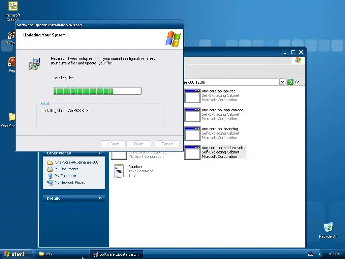The image size is (345, 259).
Task: Click the 'Installing file ULIAGPKX.SYS' text
Action: coord(65,111)
